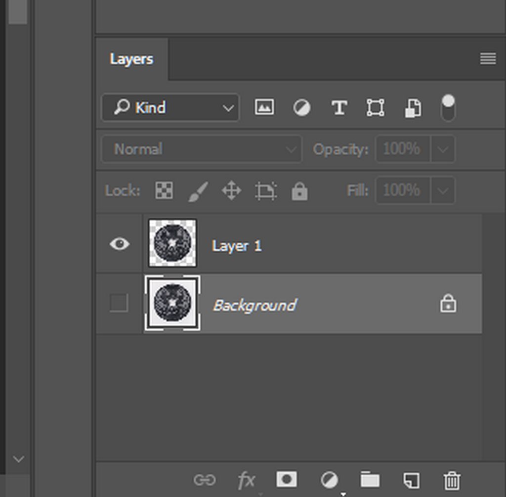Filter for smart object layers
The height and width of the screenshot is (497, 506).
click(x=413, y=108)
